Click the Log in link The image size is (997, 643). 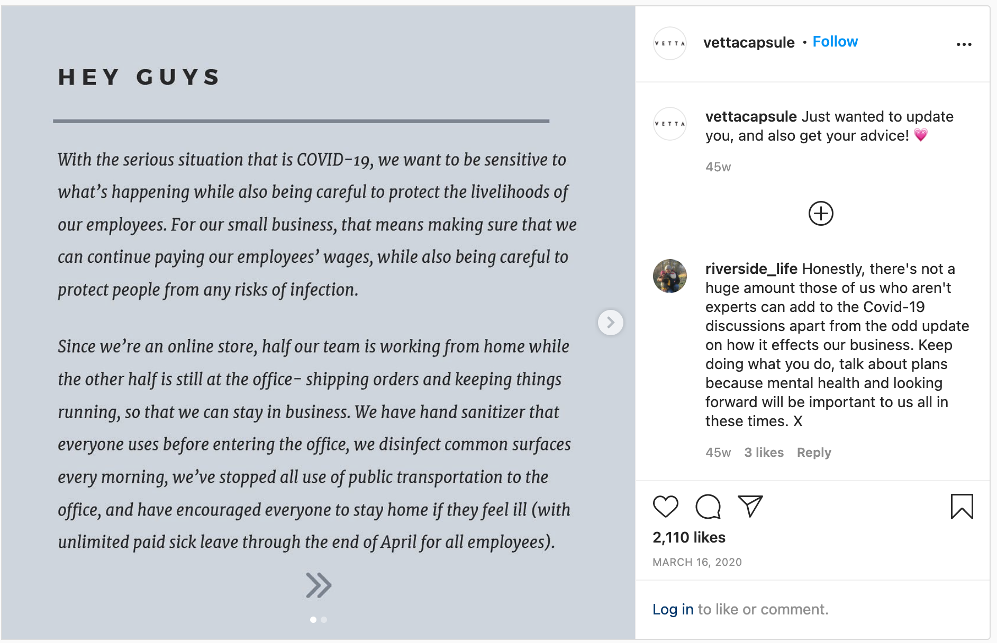pos(673,610)
